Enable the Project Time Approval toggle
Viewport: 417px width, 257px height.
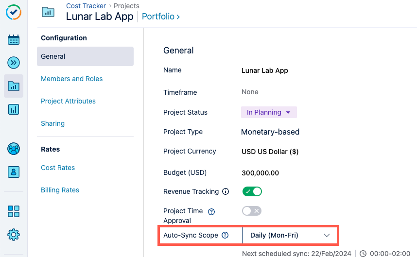[x=252, y=211]
